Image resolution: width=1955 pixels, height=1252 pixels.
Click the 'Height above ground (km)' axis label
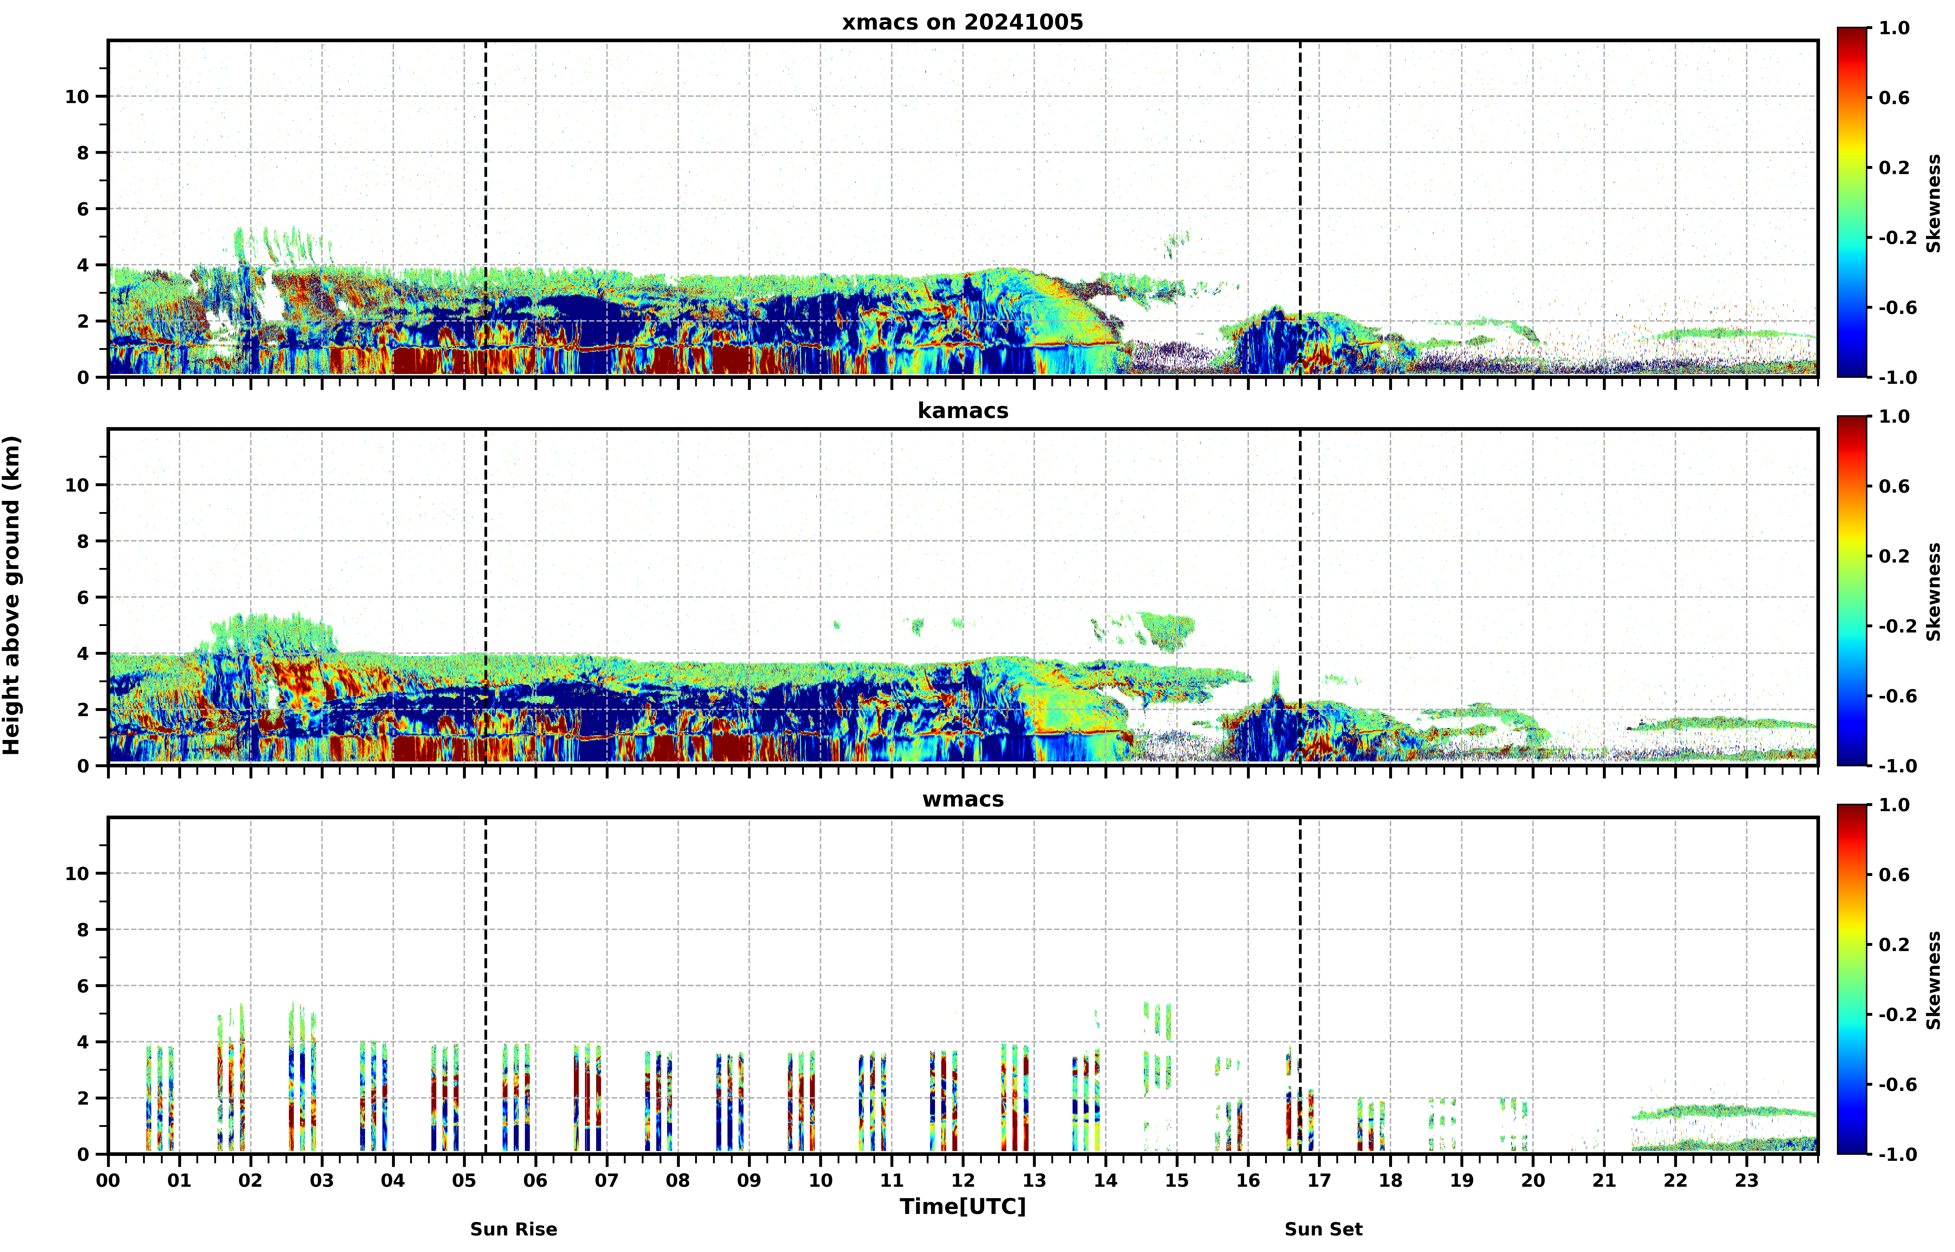coord(11,595)
